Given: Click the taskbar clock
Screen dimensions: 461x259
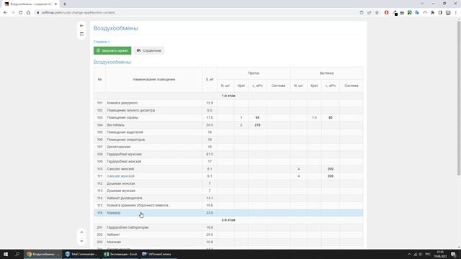Looking at the screenshot, I should pyautogui.click(x=440, y=254).
